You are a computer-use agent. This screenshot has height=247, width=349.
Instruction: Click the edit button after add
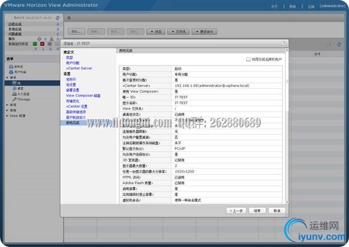[x=96, y=32]
